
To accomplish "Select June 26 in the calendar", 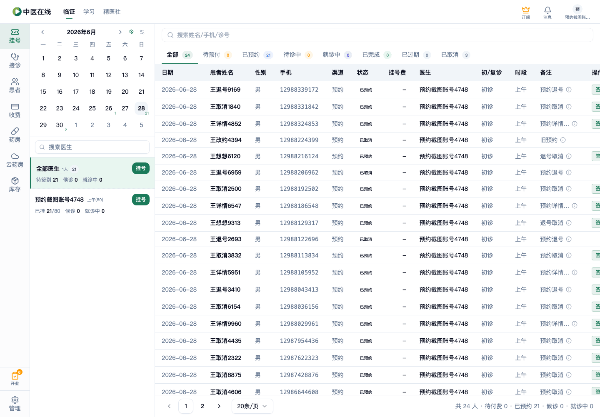I will point(109,108).
